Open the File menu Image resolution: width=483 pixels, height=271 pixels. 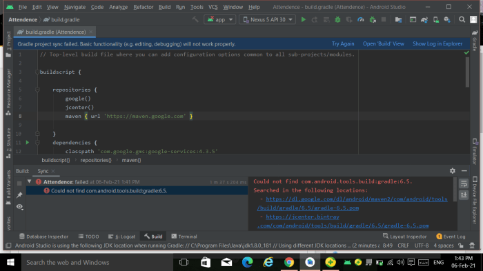click(x=23, y=7)
